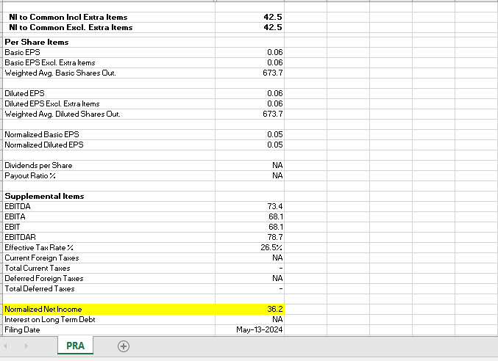498x361 pixels.
Task: Select 'Weighted Avg. Diluted Shares Out.' cell
Action: (109, 114)
